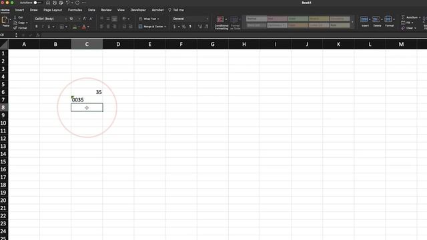Click the Cut button
427x240 pixels.
(18, 17)
